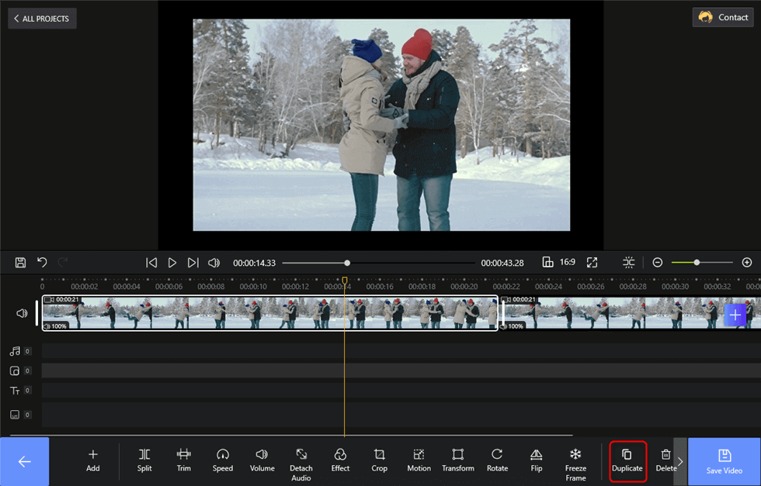Click the playhead marker on the ruler
Screen dimensions: 761x486
pos(345,281)
